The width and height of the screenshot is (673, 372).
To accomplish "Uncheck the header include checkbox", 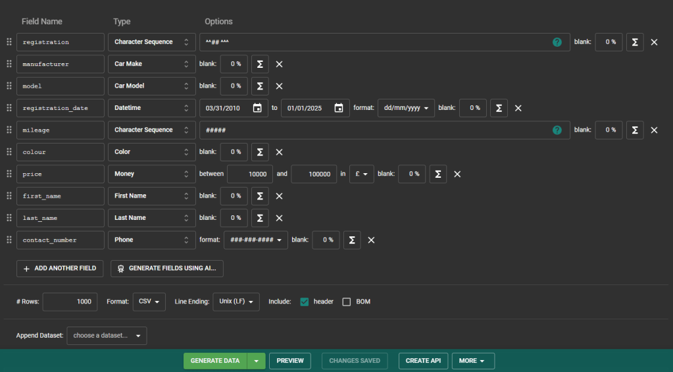I will click(x=305, y=302).
